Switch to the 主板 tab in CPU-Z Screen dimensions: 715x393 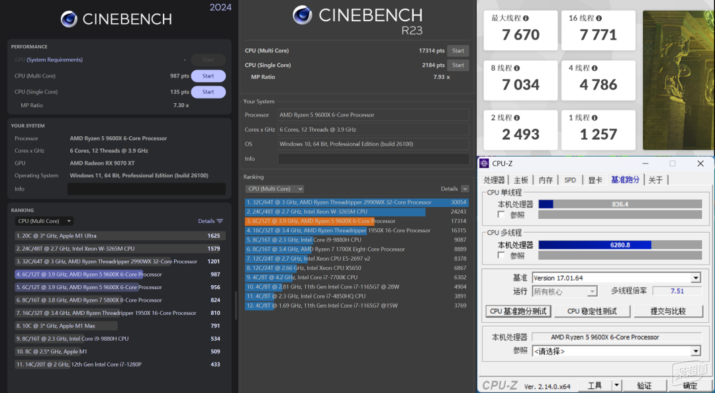click(521, 180)
